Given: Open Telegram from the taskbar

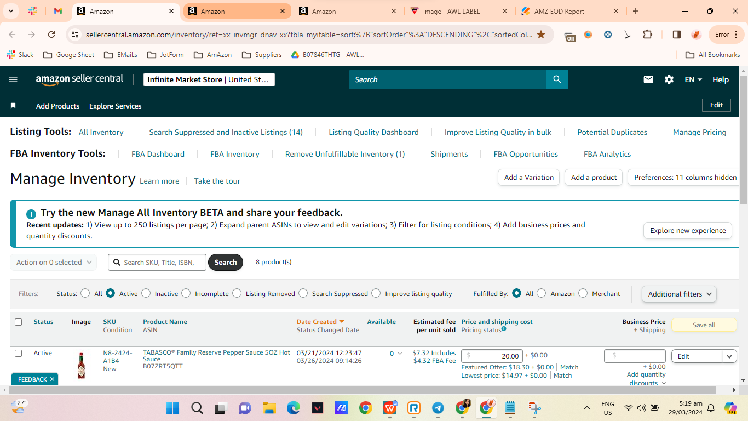Looking at the screenshot, I should click(438, 408).
